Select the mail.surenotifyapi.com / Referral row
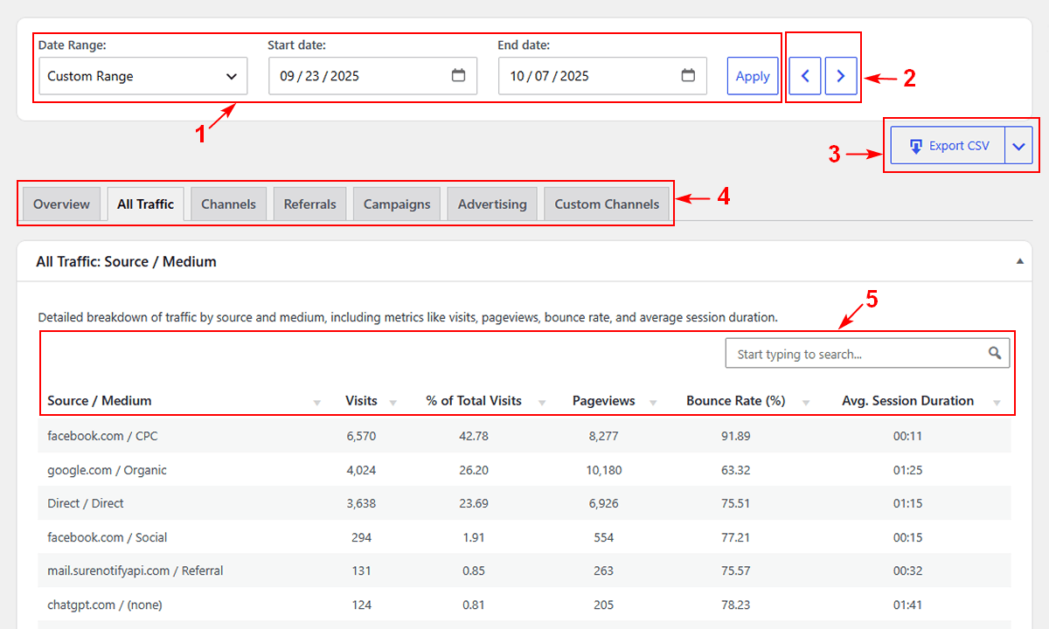 coord(524,570)
